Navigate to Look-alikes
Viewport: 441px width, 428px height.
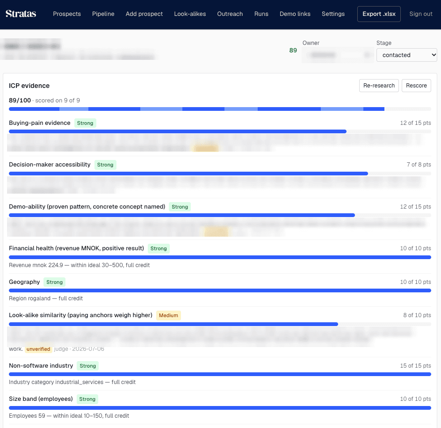click(x=190, y=14)
